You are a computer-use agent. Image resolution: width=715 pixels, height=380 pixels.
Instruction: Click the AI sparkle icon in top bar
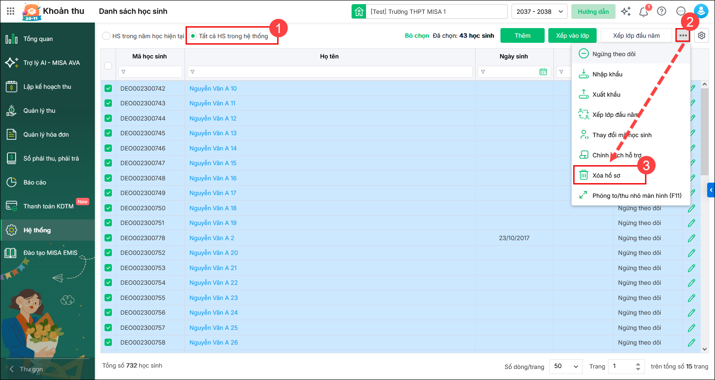click(x=626, y=12)
